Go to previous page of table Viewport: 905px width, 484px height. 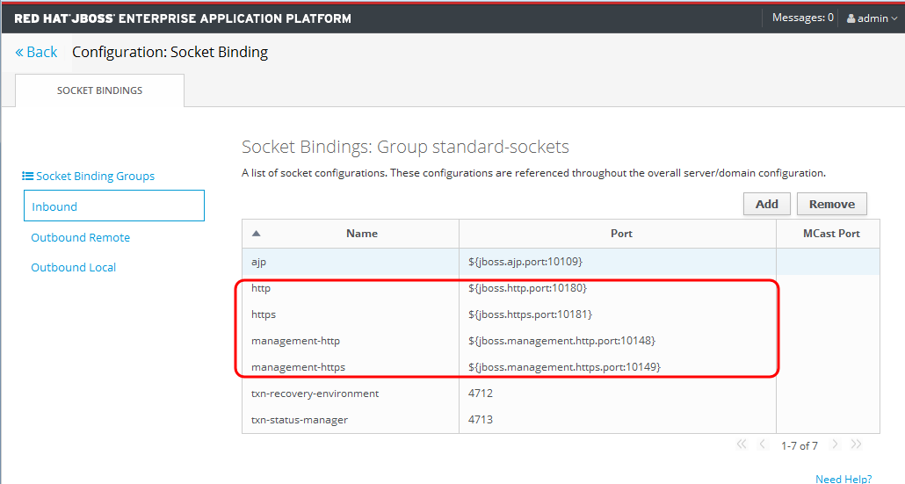[763, 445]
